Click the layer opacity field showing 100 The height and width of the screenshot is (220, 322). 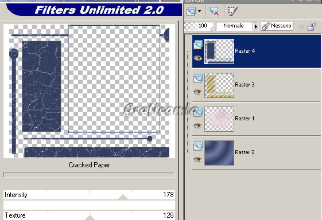coord(199,26)
